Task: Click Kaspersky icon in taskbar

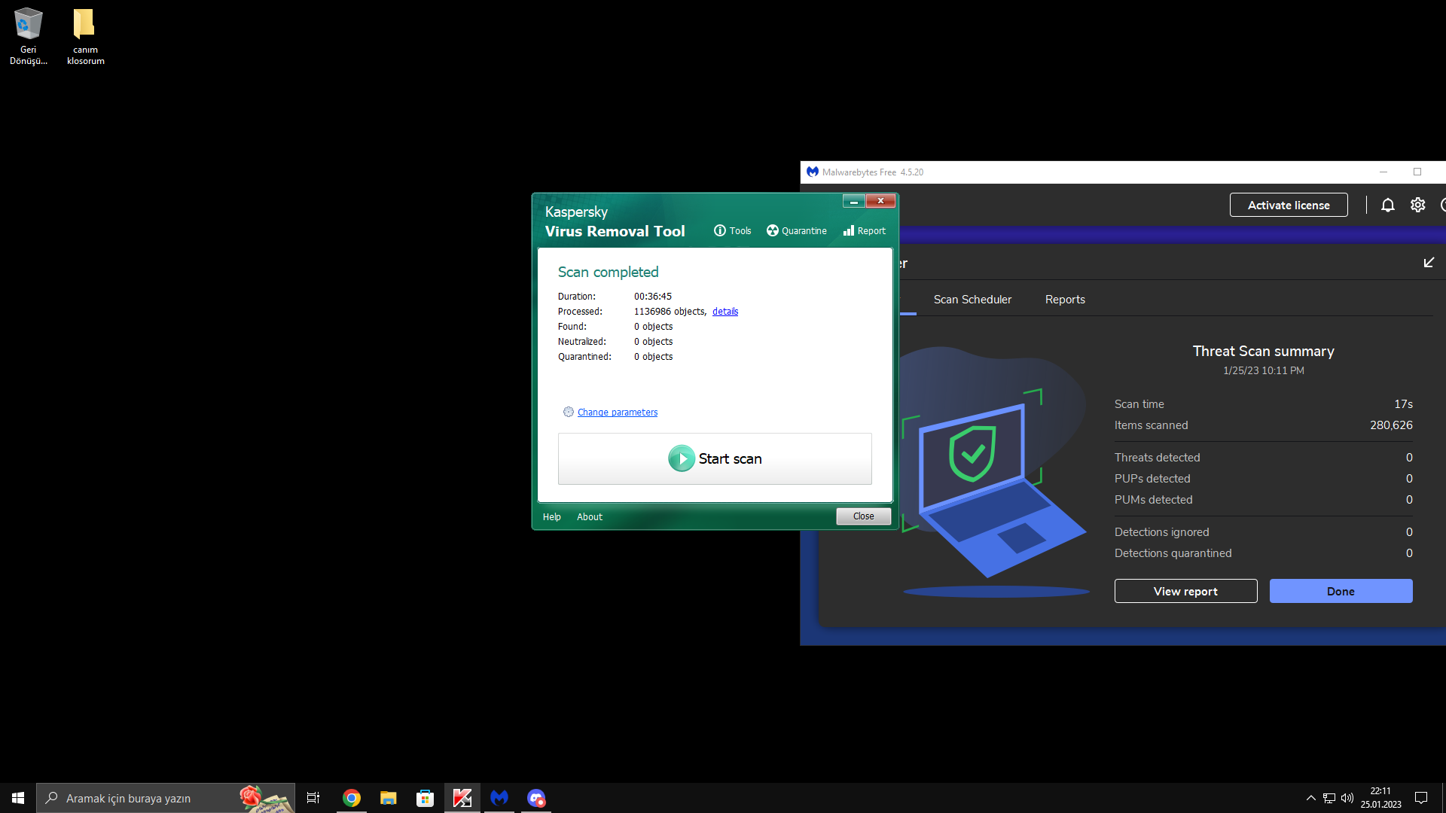Action: coord(462,798)
